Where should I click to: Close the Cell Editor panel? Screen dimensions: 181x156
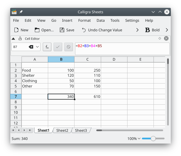click(166, 38)
